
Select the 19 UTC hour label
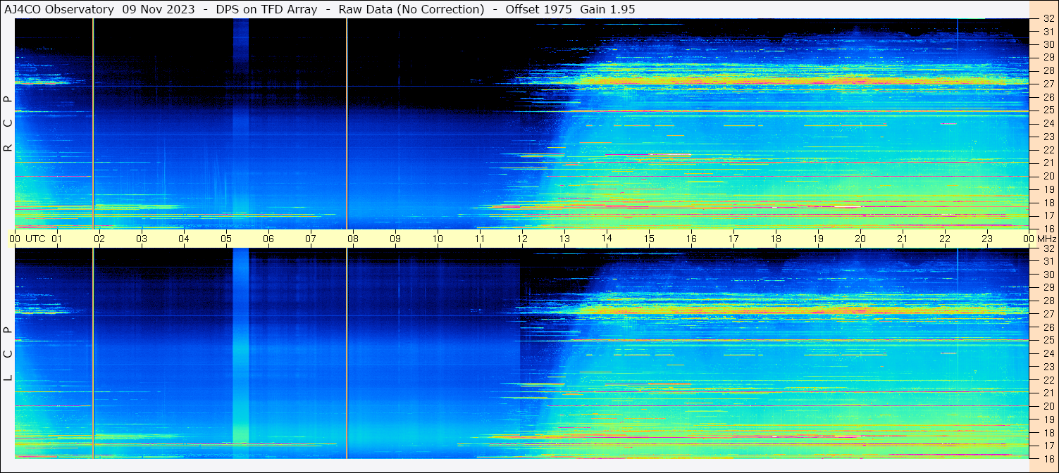click(818, 239)
